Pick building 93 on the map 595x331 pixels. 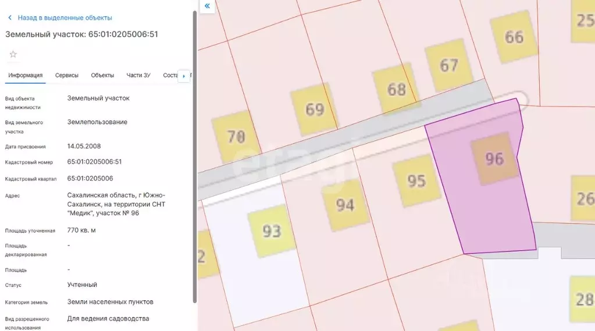272,231
